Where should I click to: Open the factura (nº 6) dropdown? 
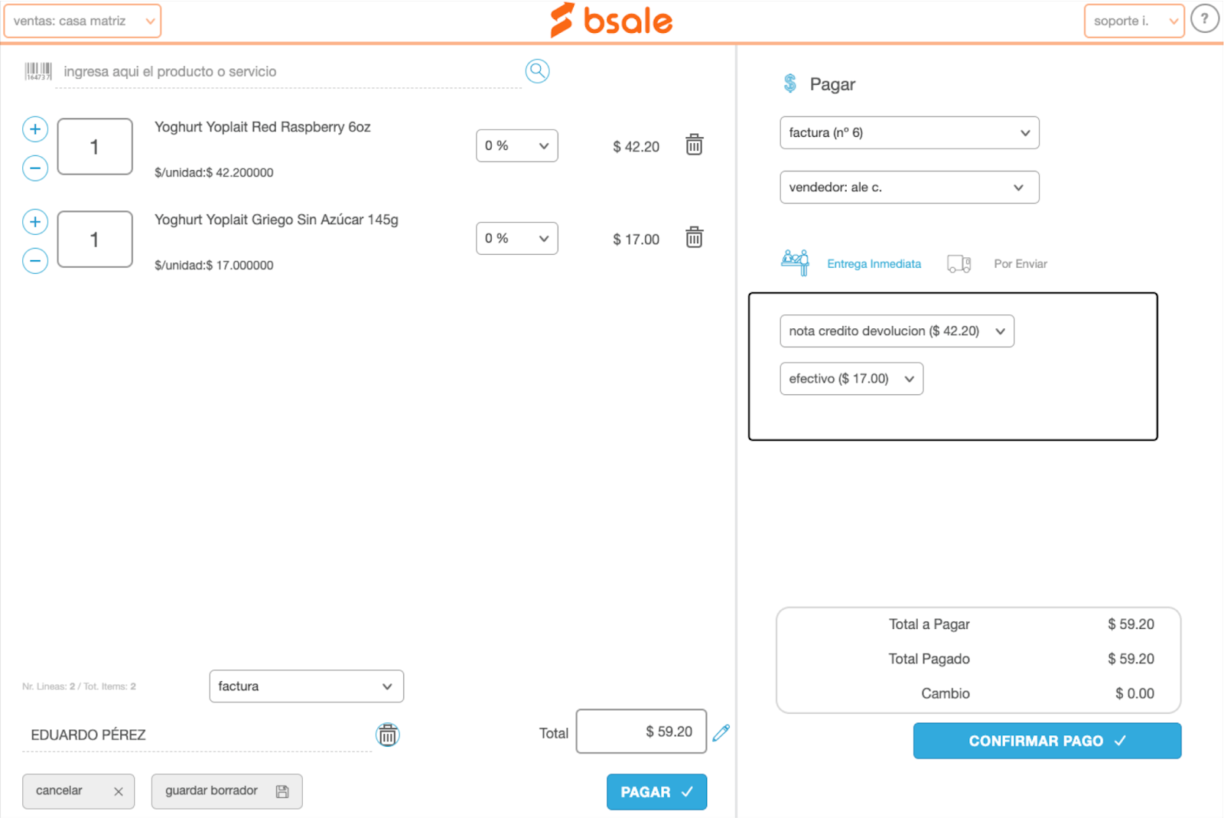point(910,133)
